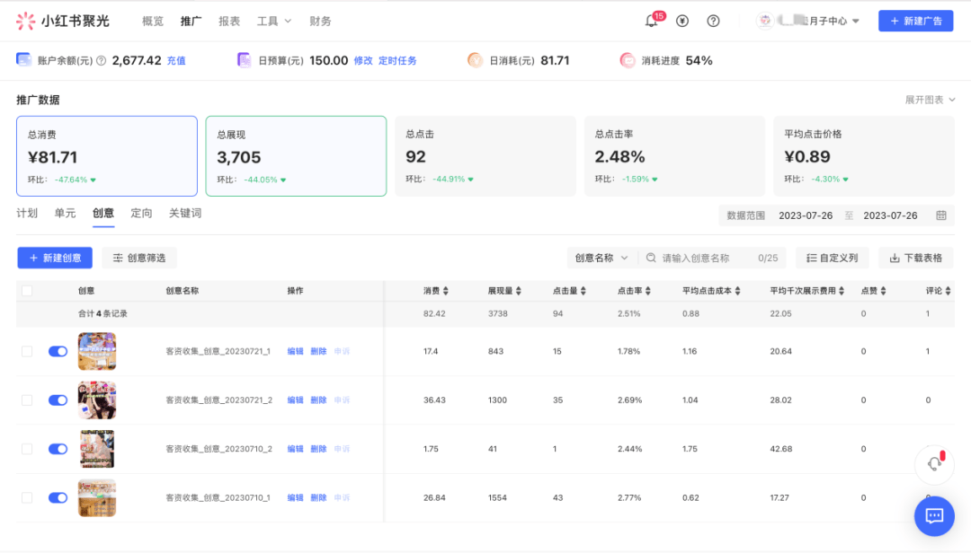This screenshot has width=971, height=553.
Task: Expand charts with 展开图表
Action: tap(930, 100)
